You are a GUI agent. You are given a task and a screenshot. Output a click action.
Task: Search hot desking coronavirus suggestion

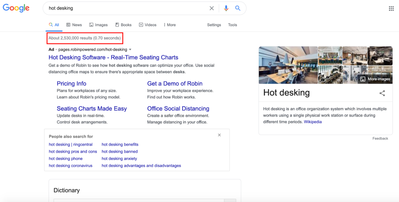[x=71, y=166]
